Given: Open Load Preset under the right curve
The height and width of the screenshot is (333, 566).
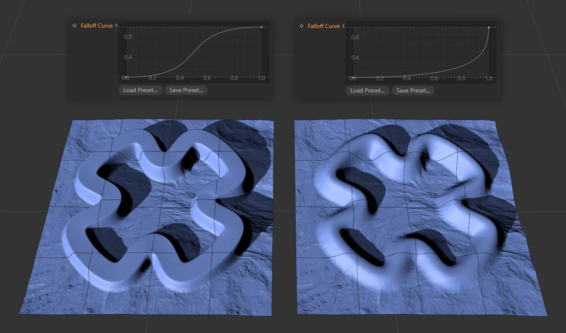Looking at the screenshot, I should [x=367, y=90].
